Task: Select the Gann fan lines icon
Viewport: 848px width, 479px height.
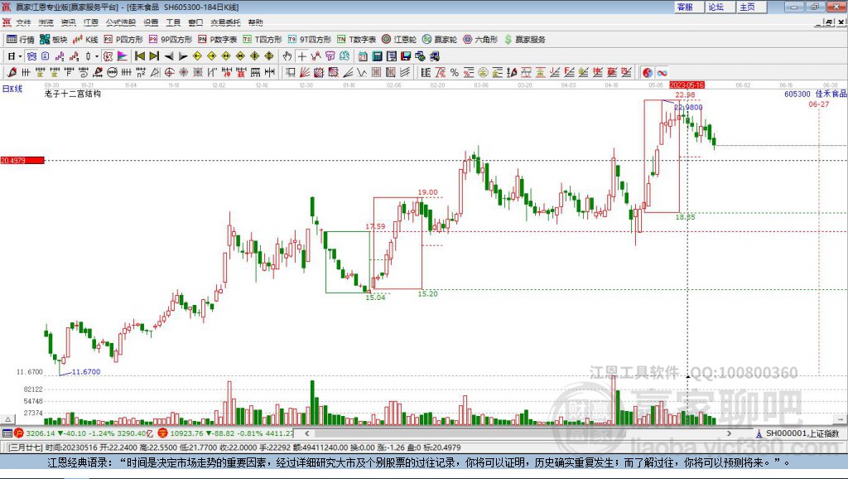Action: 305,73
